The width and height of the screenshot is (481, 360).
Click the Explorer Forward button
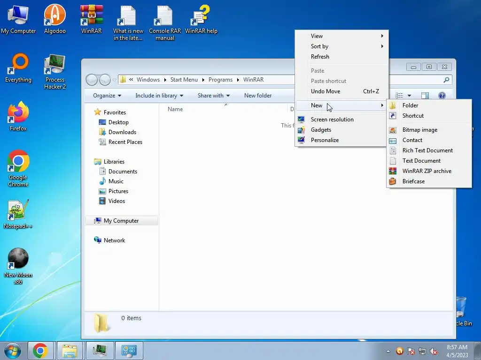coord(105,80)
